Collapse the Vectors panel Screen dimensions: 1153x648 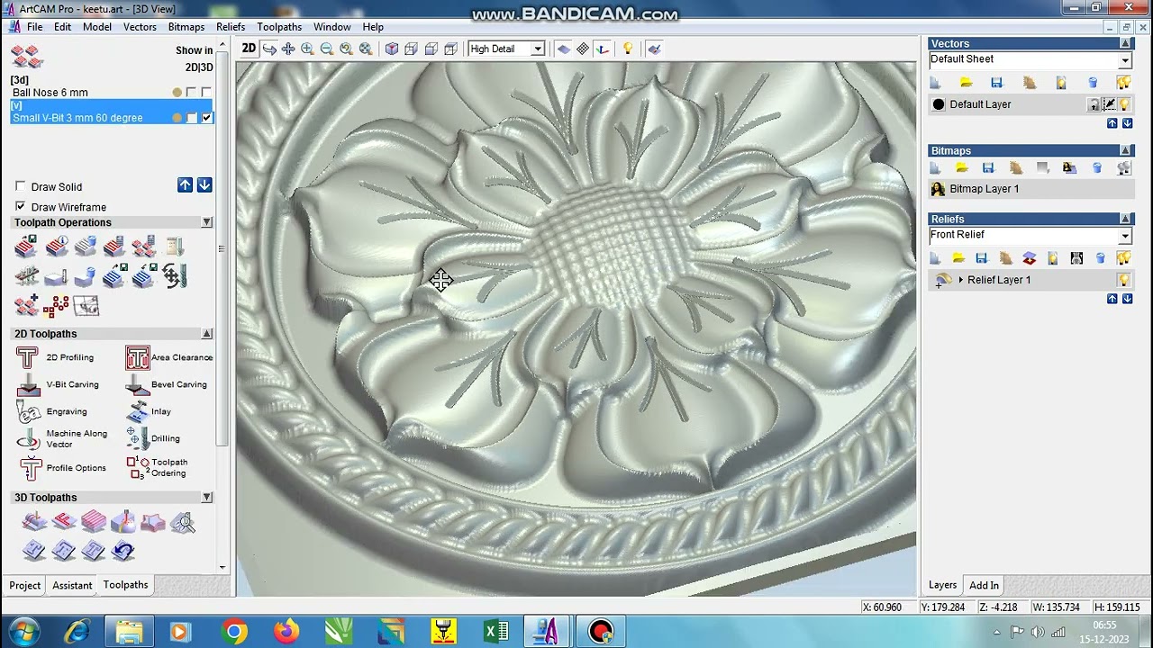click(1125, 43)
